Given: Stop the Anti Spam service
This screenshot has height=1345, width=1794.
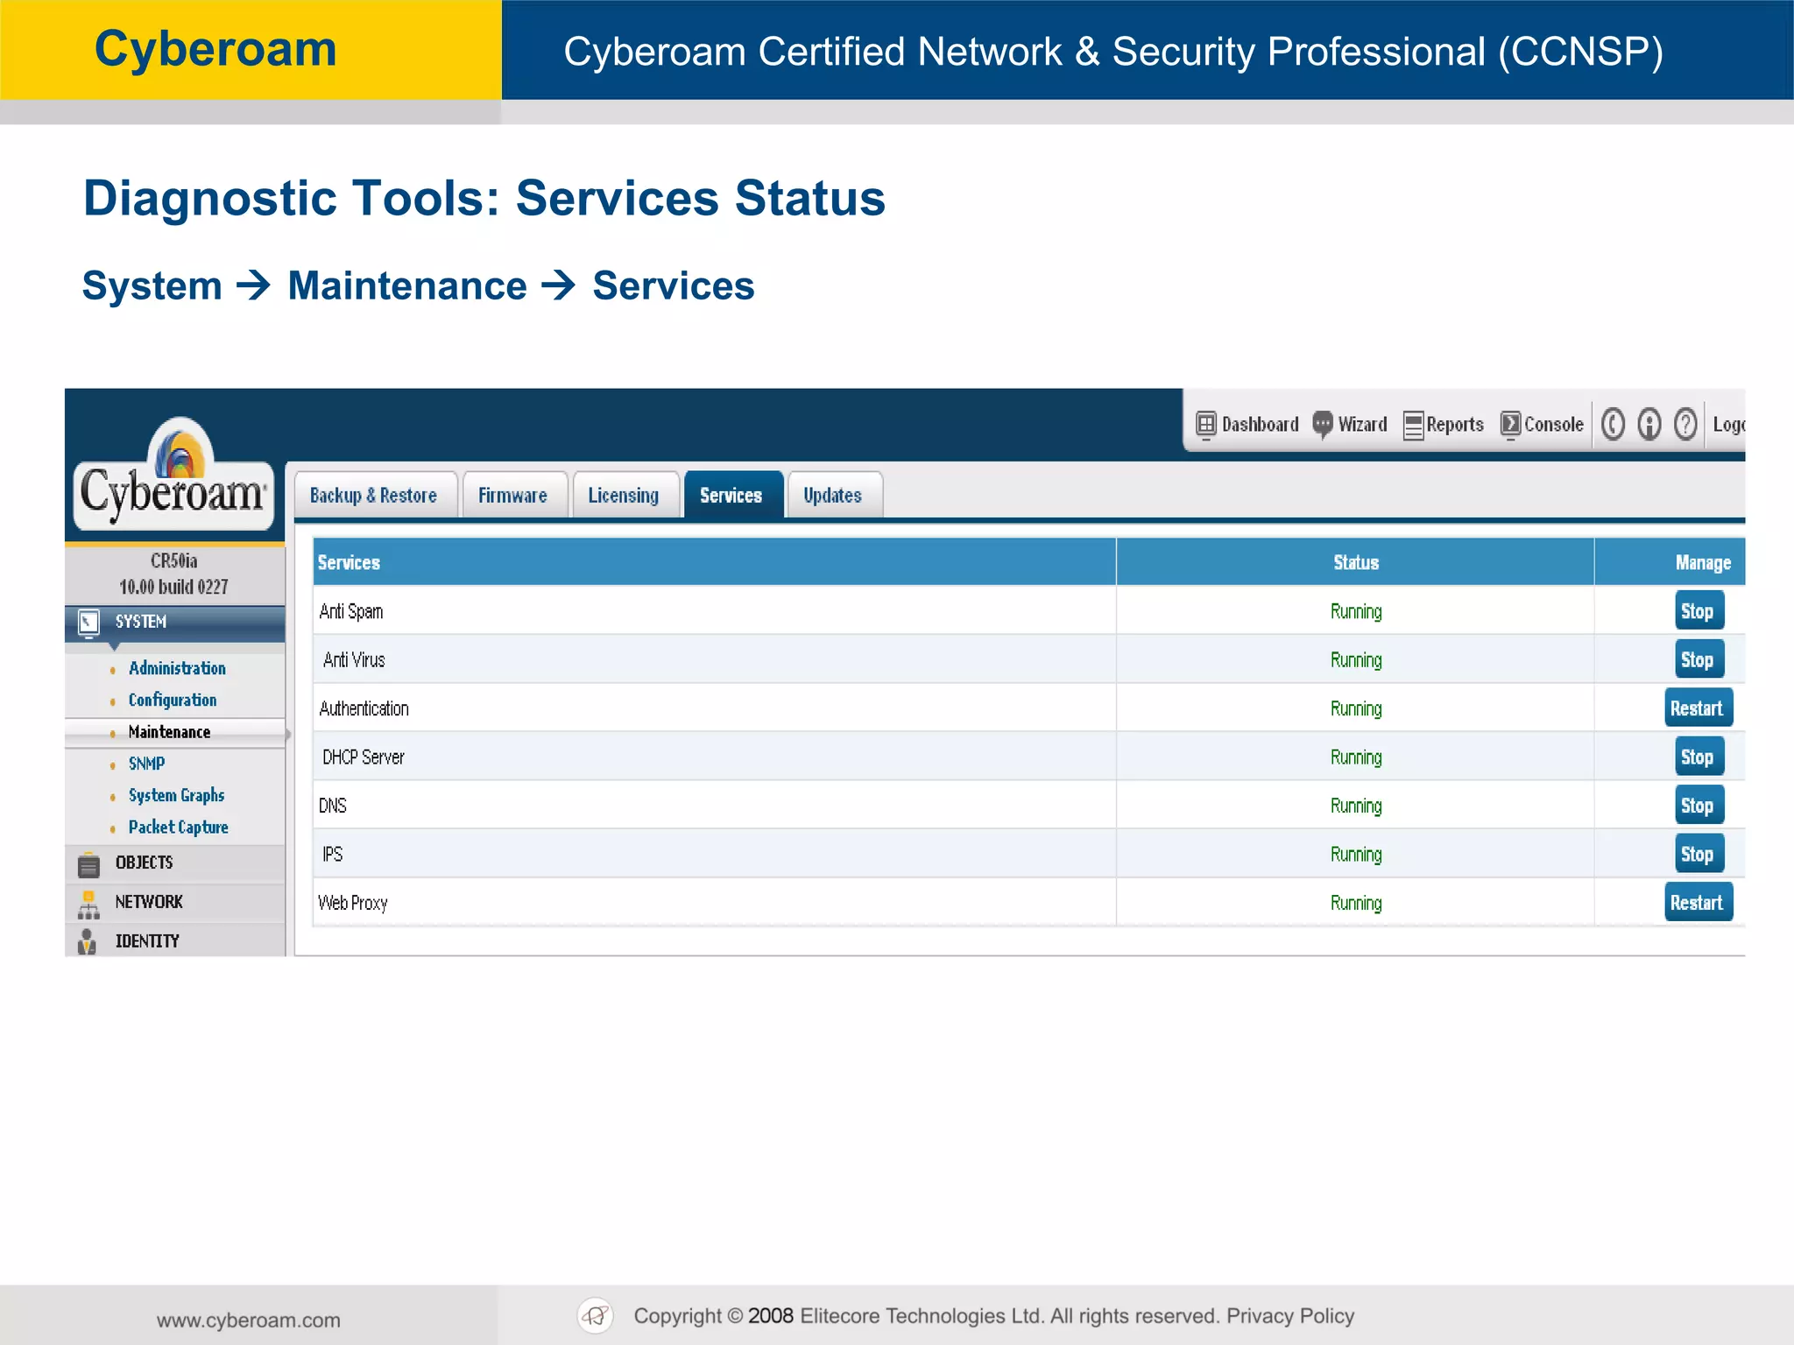Looking at the screenshot, I should click(1699, 611).
